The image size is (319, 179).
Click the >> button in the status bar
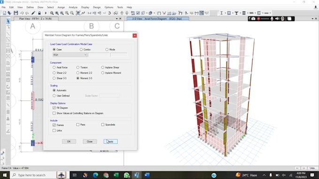tap(304, 168)
